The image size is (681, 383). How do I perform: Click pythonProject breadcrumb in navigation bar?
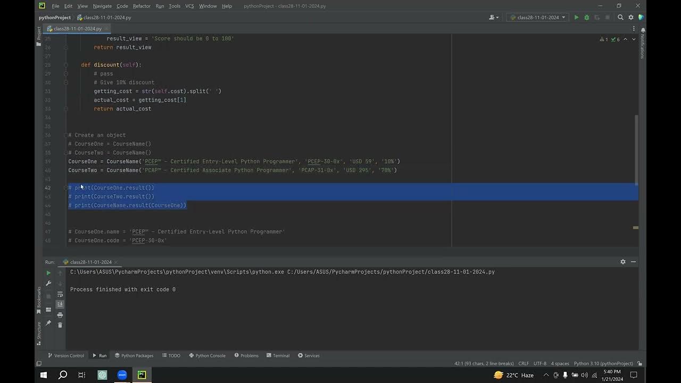click(55, 18)
